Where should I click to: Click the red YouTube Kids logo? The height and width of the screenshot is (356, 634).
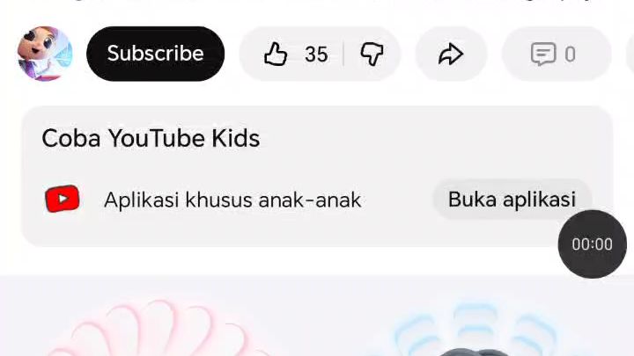(x=63, y=199)
